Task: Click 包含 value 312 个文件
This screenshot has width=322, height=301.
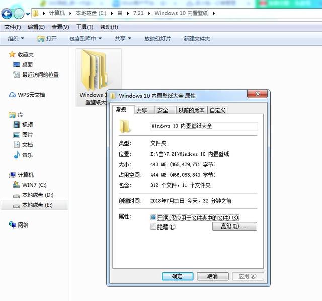Action: [x=180, y=185]
